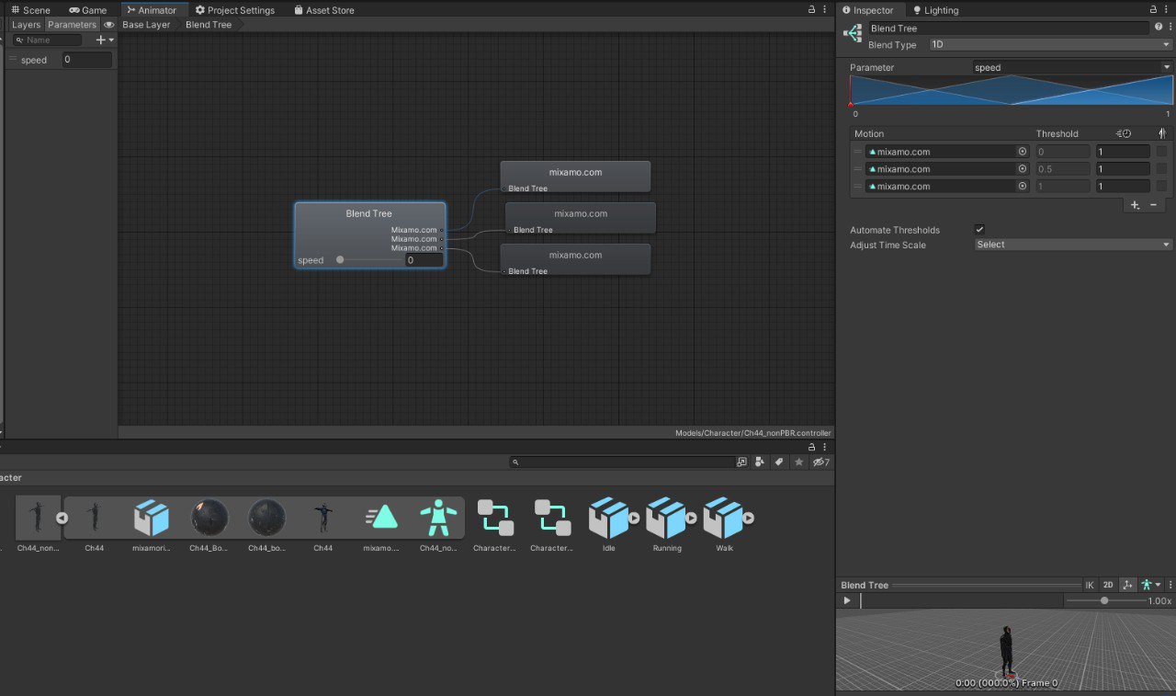This screenshot has width=1176, height=696.
Task: Click search by type icon in Project
Action: coord(759,462)
